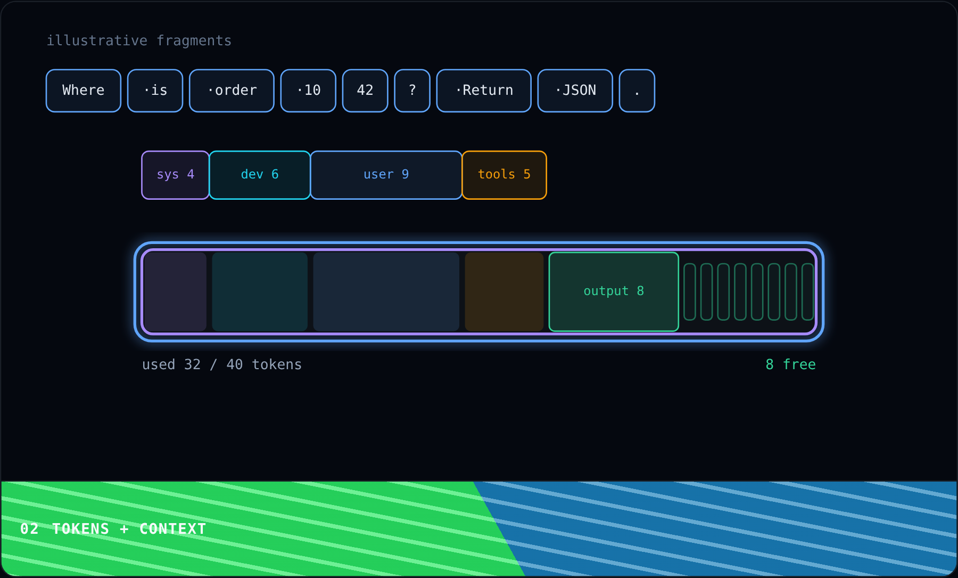This screenshot has width=958, height=578.
Task: Select the '·JSON' token fragment
Action: pos(575,91)
